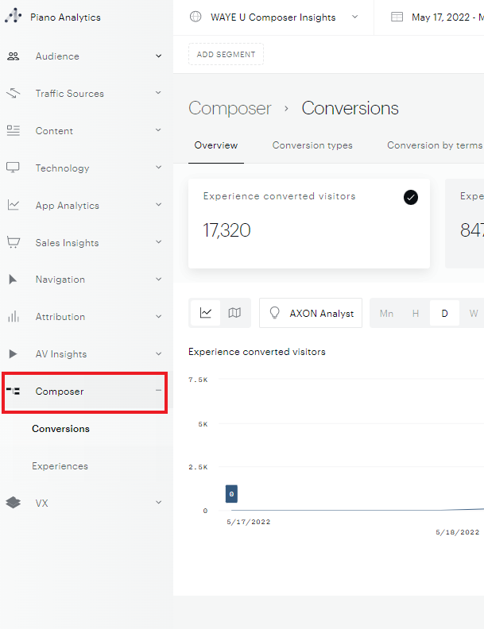Click the calendar date range icon
Viewport: 484px width, 629px height.
[397, 17]
